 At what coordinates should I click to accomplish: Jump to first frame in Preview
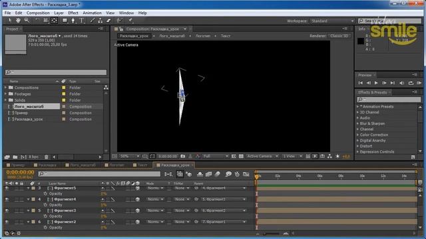pos(361,83)
